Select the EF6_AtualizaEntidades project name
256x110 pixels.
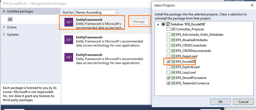point(192,40)
